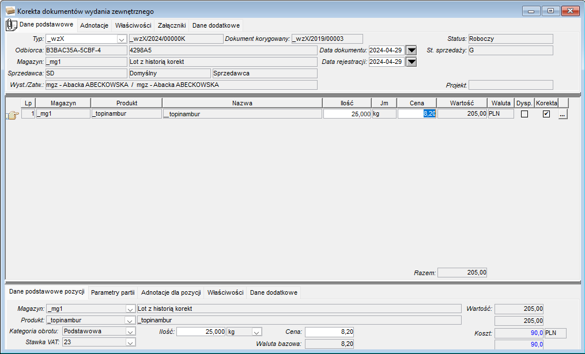Screen dimensions: 585x354
Task: Expand the Typ _wzX dropdown
Action: (122, 39)
